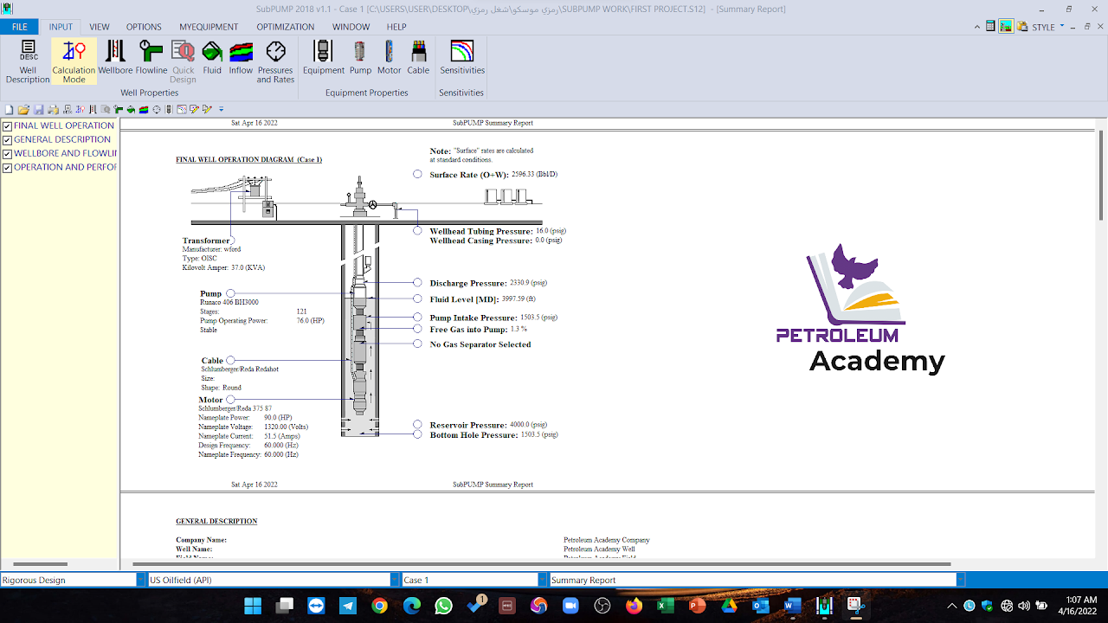Viewport: 1108px width, 623px height.
Task: Click Open folder icon in quick toolbar
Action: [24, 110]
